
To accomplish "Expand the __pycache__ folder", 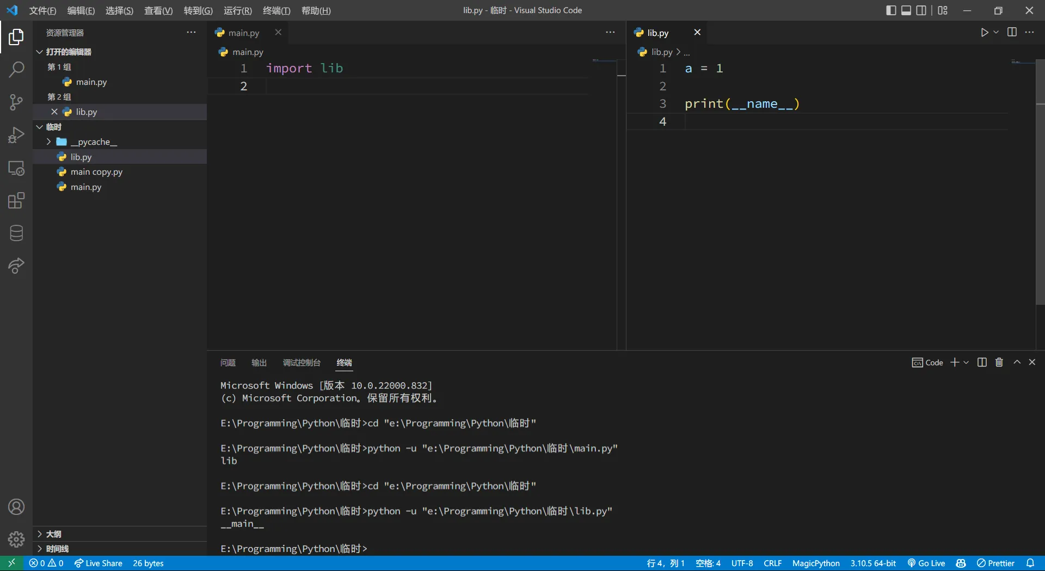I will pos(93,142).
